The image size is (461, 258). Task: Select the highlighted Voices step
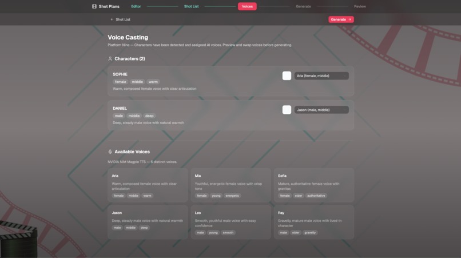[247, 6]
